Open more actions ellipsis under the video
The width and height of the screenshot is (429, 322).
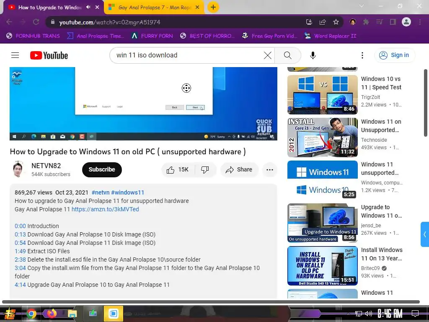point(270,170)
